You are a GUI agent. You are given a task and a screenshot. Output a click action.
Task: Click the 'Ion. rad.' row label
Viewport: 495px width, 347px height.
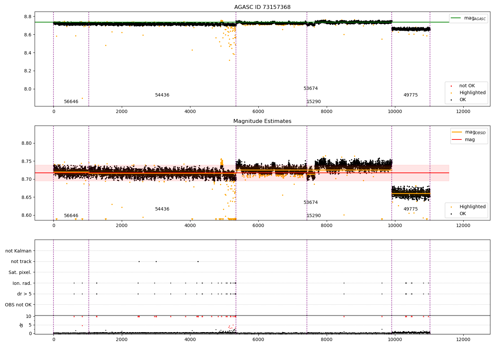click(x=22, y=284)
